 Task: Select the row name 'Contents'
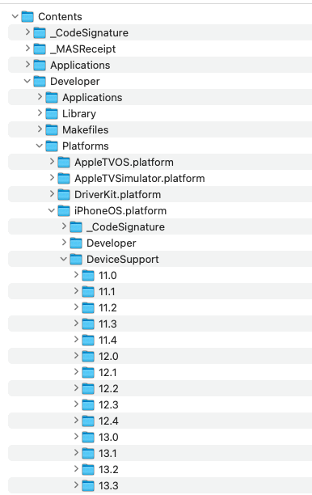tap(60, 16)
